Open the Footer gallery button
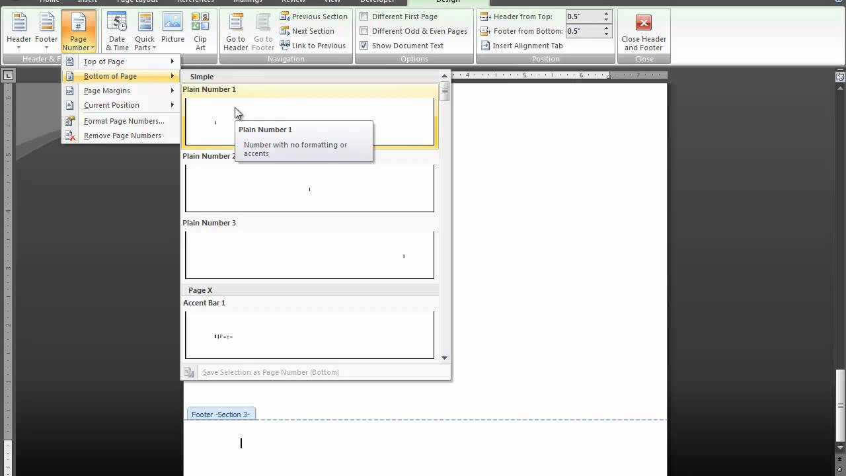The height and width of the screenshot is (476, 846). (46, 31)
